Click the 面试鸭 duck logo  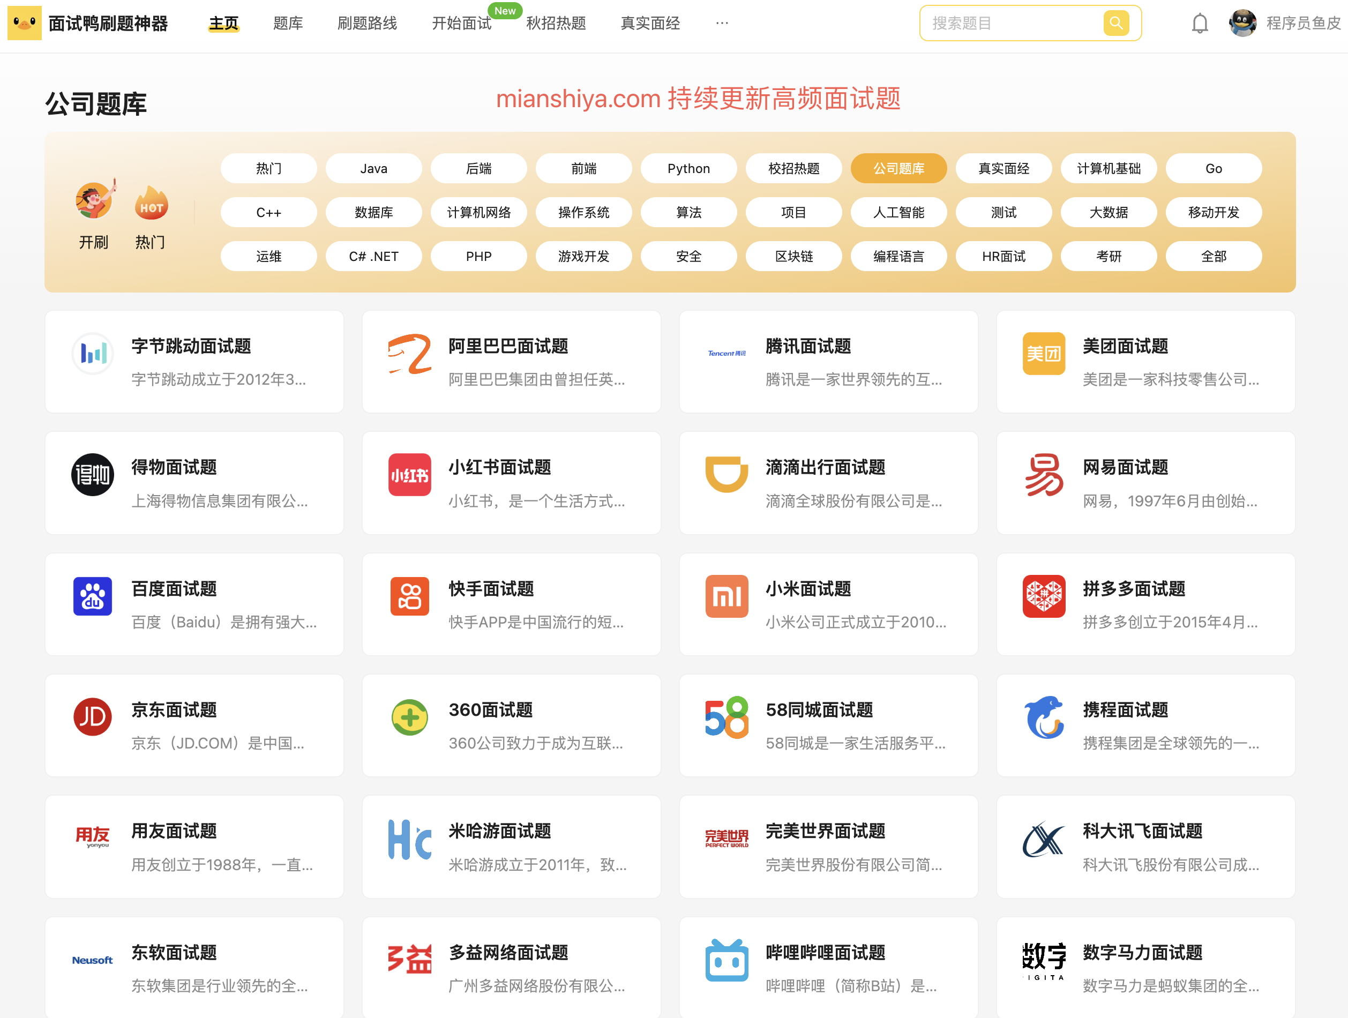pos(24,23)
